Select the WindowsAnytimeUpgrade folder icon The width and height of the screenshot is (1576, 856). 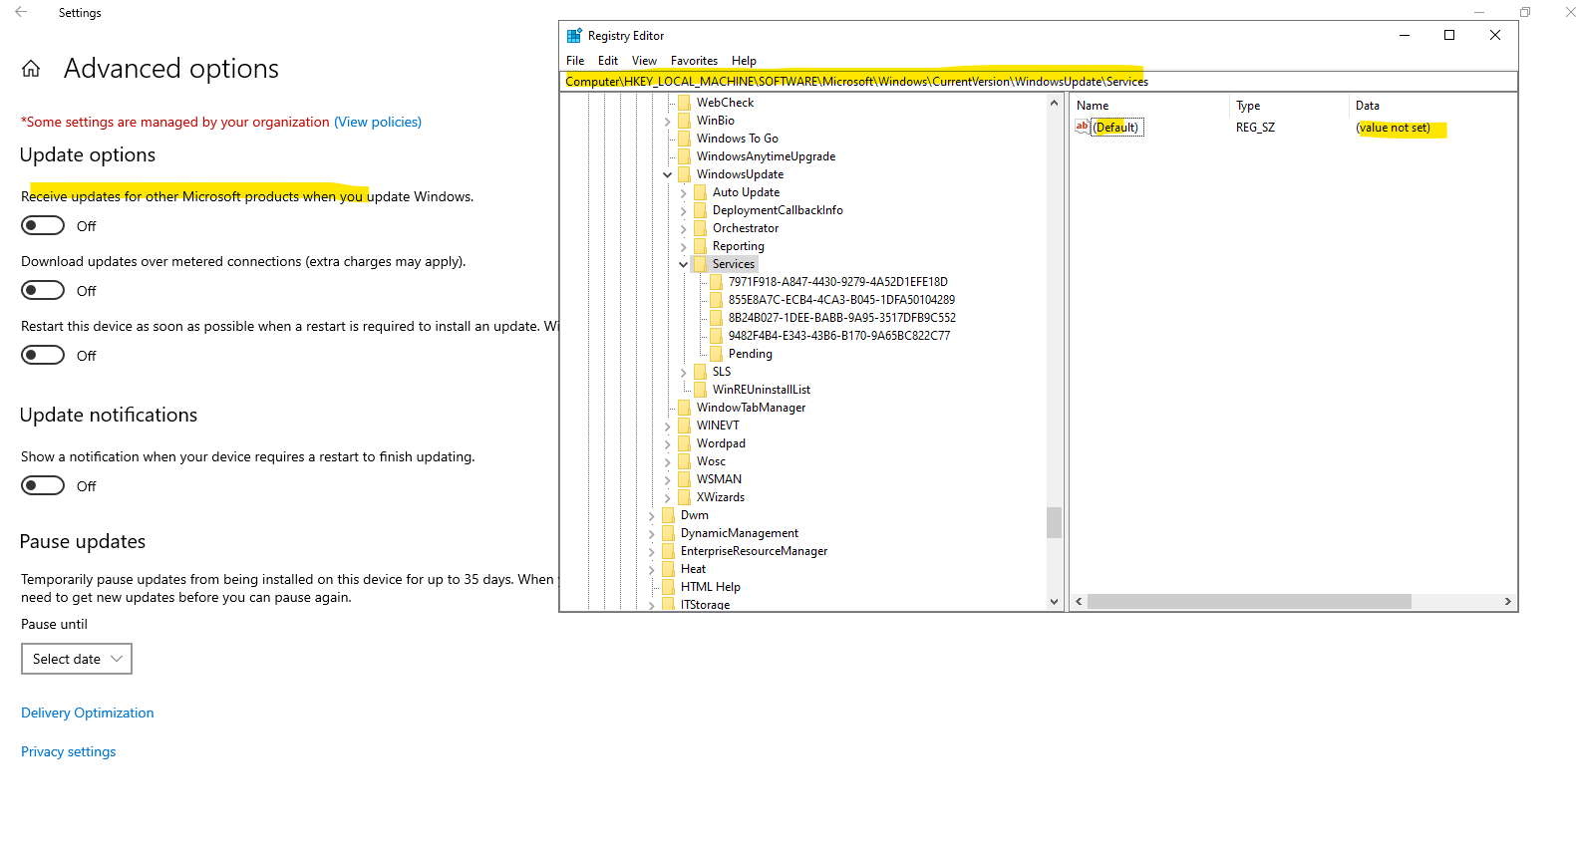[x=684, y=156]
